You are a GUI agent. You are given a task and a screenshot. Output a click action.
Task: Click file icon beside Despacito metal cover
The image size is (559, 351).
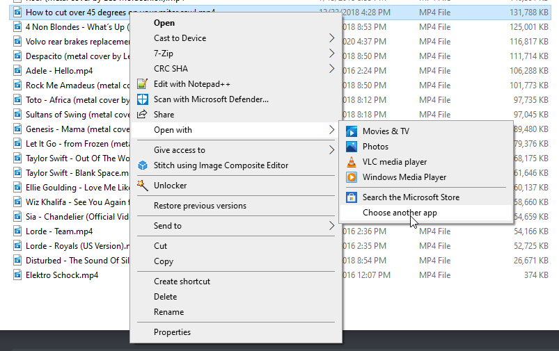click(x=17, y=56)
